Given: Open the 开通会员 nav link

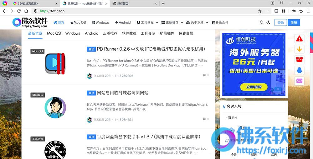Looking at the screenshot, I should pos(220,22).
